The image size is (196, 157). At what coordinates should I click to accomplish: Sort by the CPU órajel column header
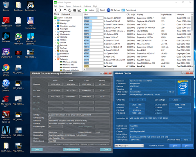[x=131, y=14]
